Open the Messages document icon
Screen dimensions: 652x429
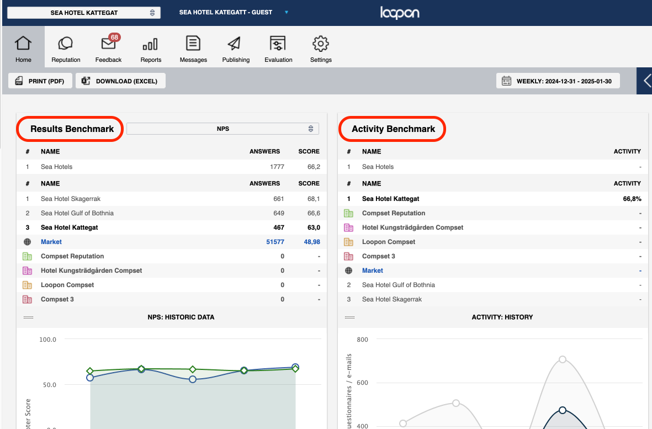click(193, 43)
